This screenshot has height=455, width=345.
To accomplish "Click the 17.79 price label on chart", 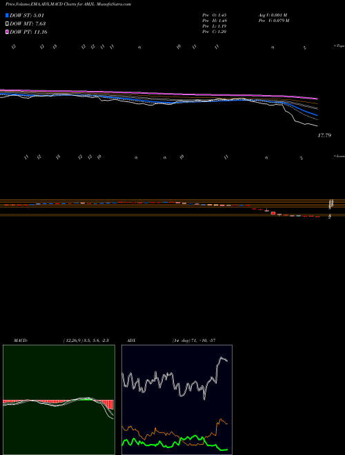I will click(x=324, y=135).
